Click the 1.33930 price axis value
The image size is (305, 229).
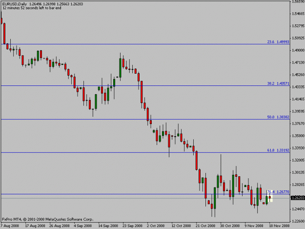tap(298, 148)
